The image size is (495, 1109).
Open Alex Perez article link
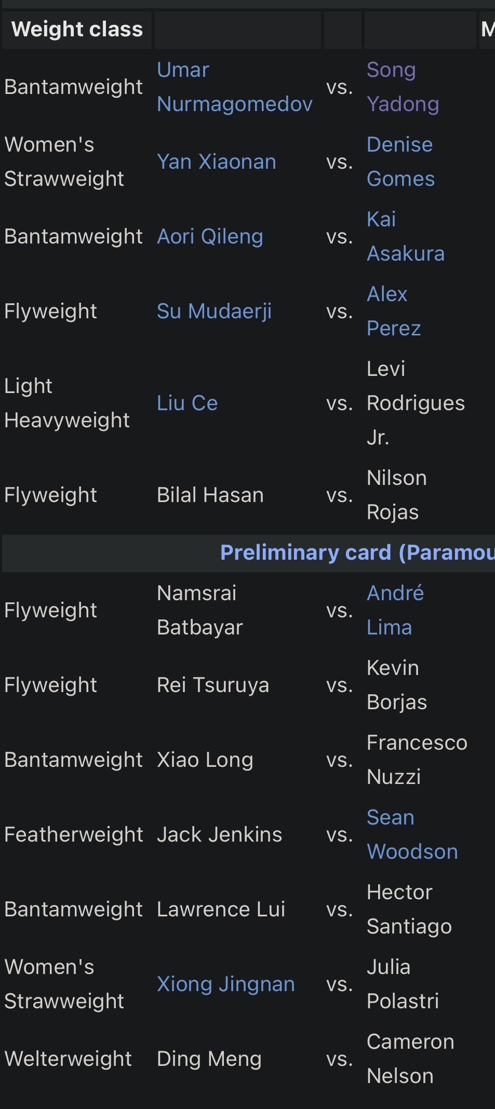point(394,311)
